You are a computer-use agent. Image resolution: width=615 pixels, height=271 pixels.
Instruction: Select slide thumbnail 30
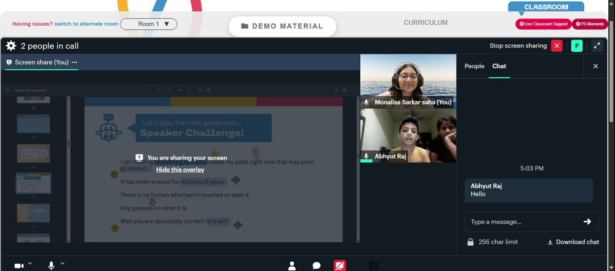tap(33, 154)
